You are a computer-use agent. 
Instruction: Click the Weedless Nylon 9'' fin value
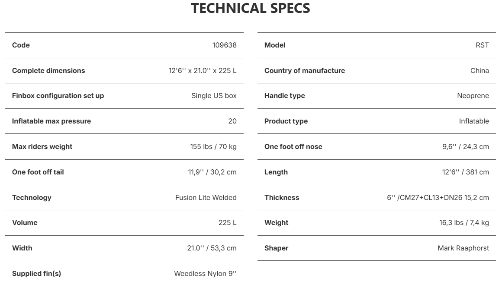pos(205,273)
